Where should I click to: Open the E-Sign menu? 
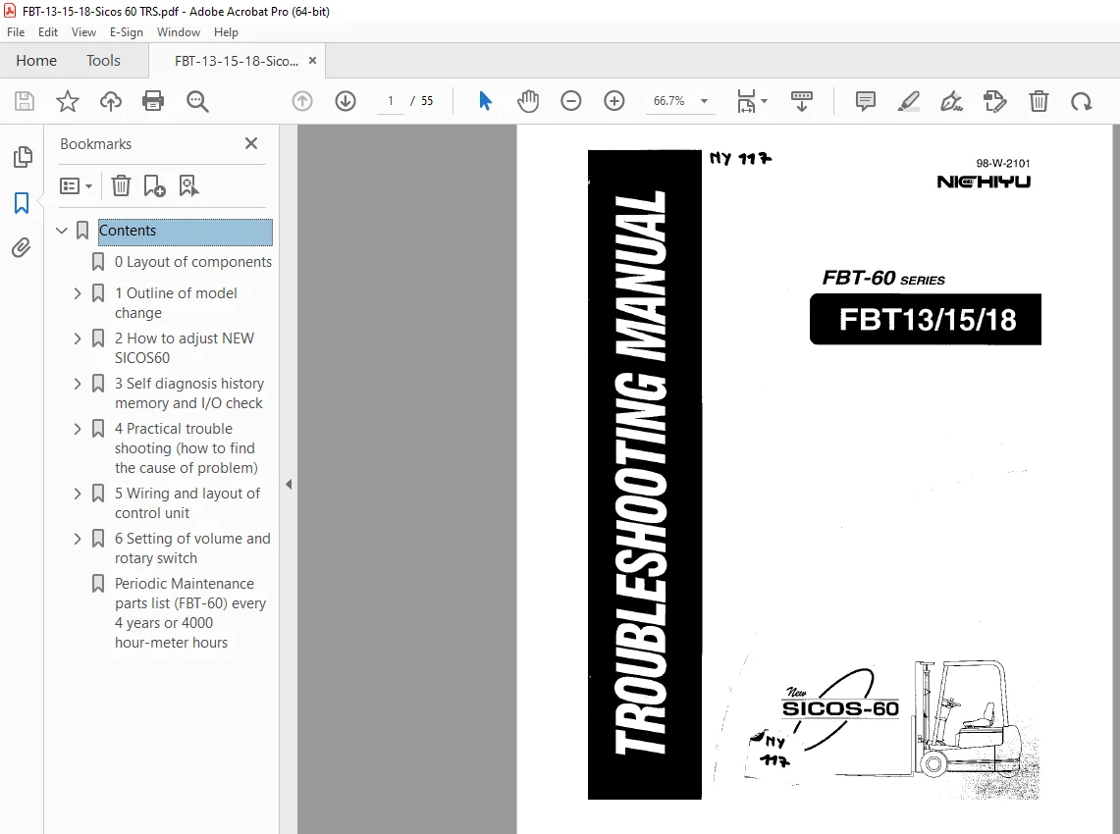pos(127,32)
